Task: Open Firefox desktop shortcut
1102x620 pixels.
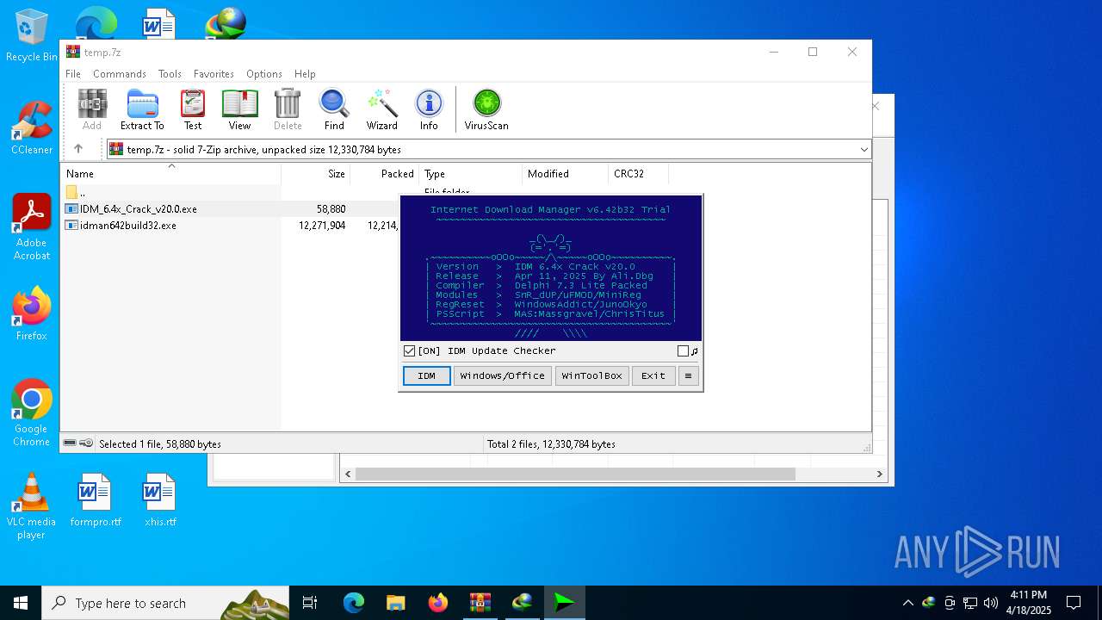Action: (32, 314)
